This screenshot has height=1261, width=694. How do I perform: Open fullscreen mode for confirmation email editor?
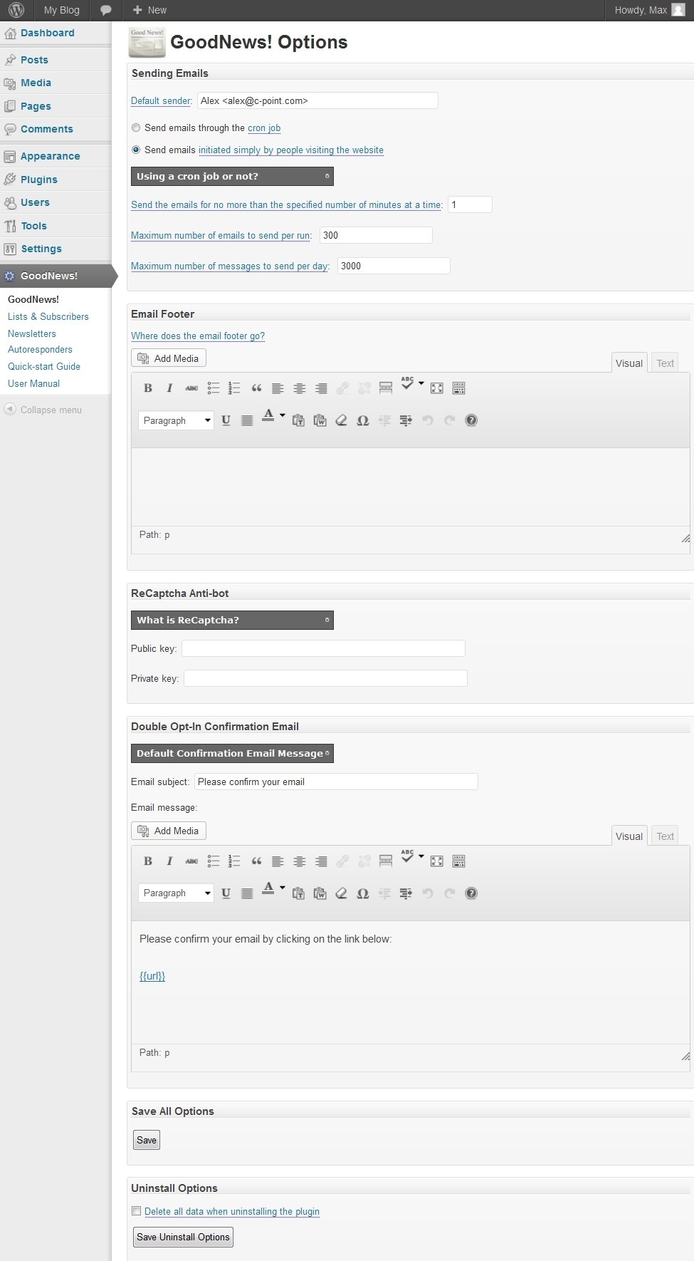tap(437, 861)
